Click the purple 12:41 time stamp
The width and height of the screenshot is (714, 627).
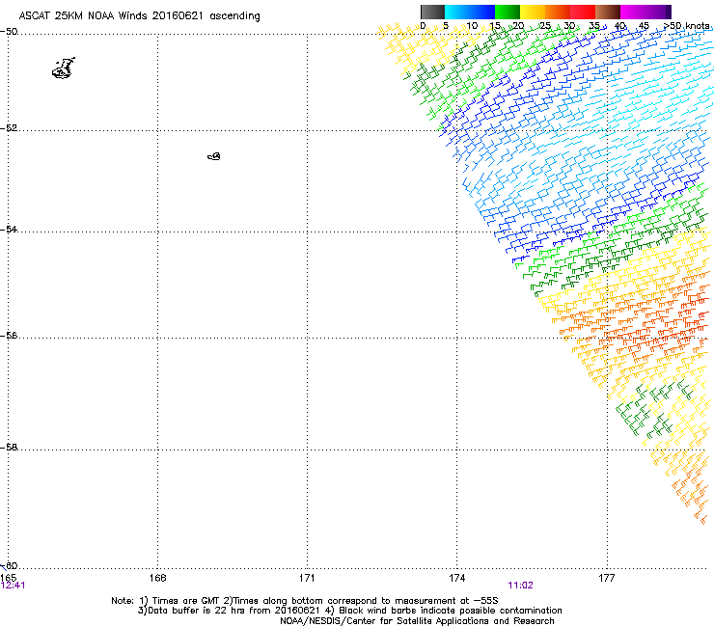(13, 586)
